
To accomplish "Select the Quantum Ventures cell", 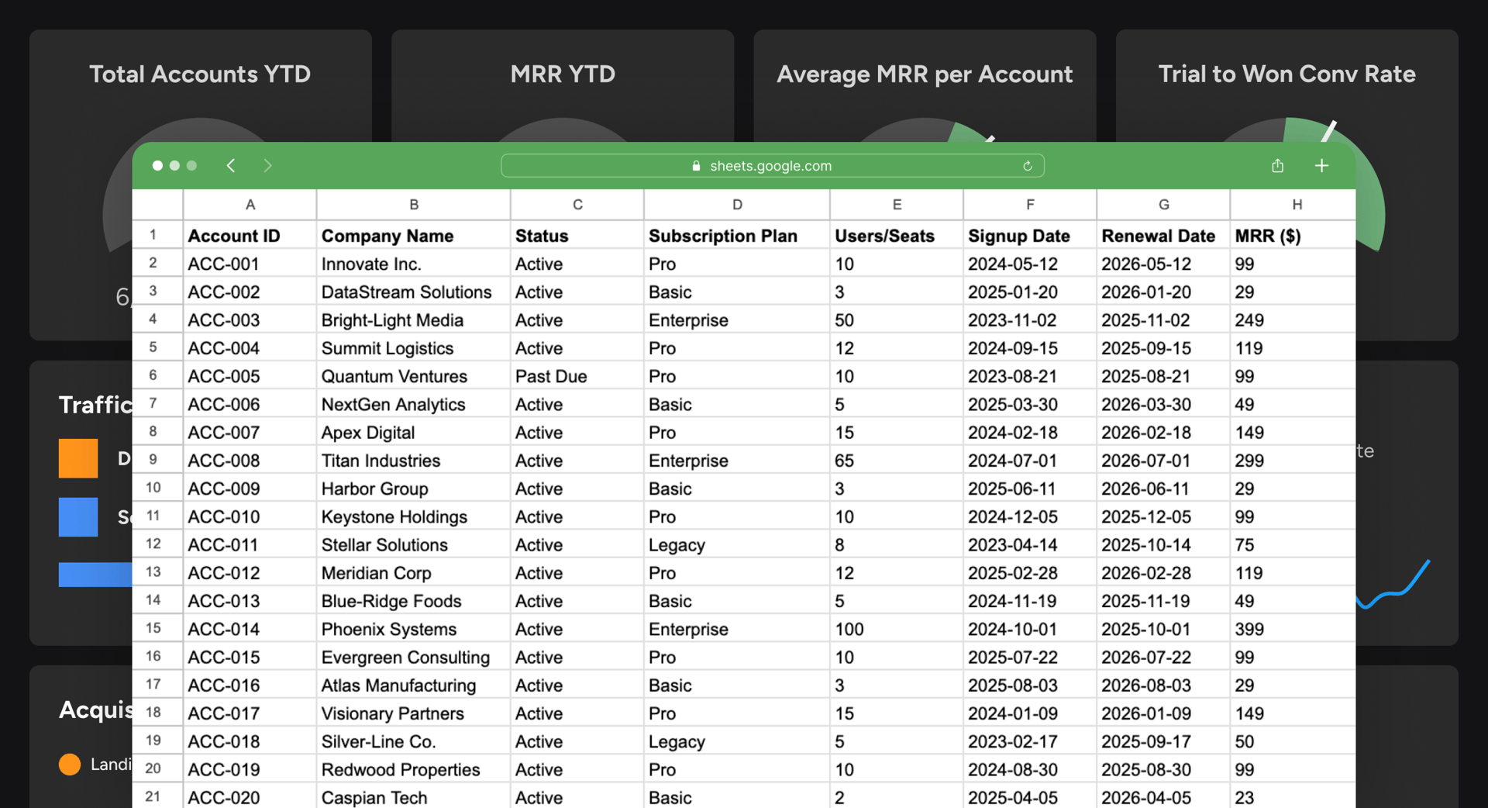I will click(x=394, y=376).
